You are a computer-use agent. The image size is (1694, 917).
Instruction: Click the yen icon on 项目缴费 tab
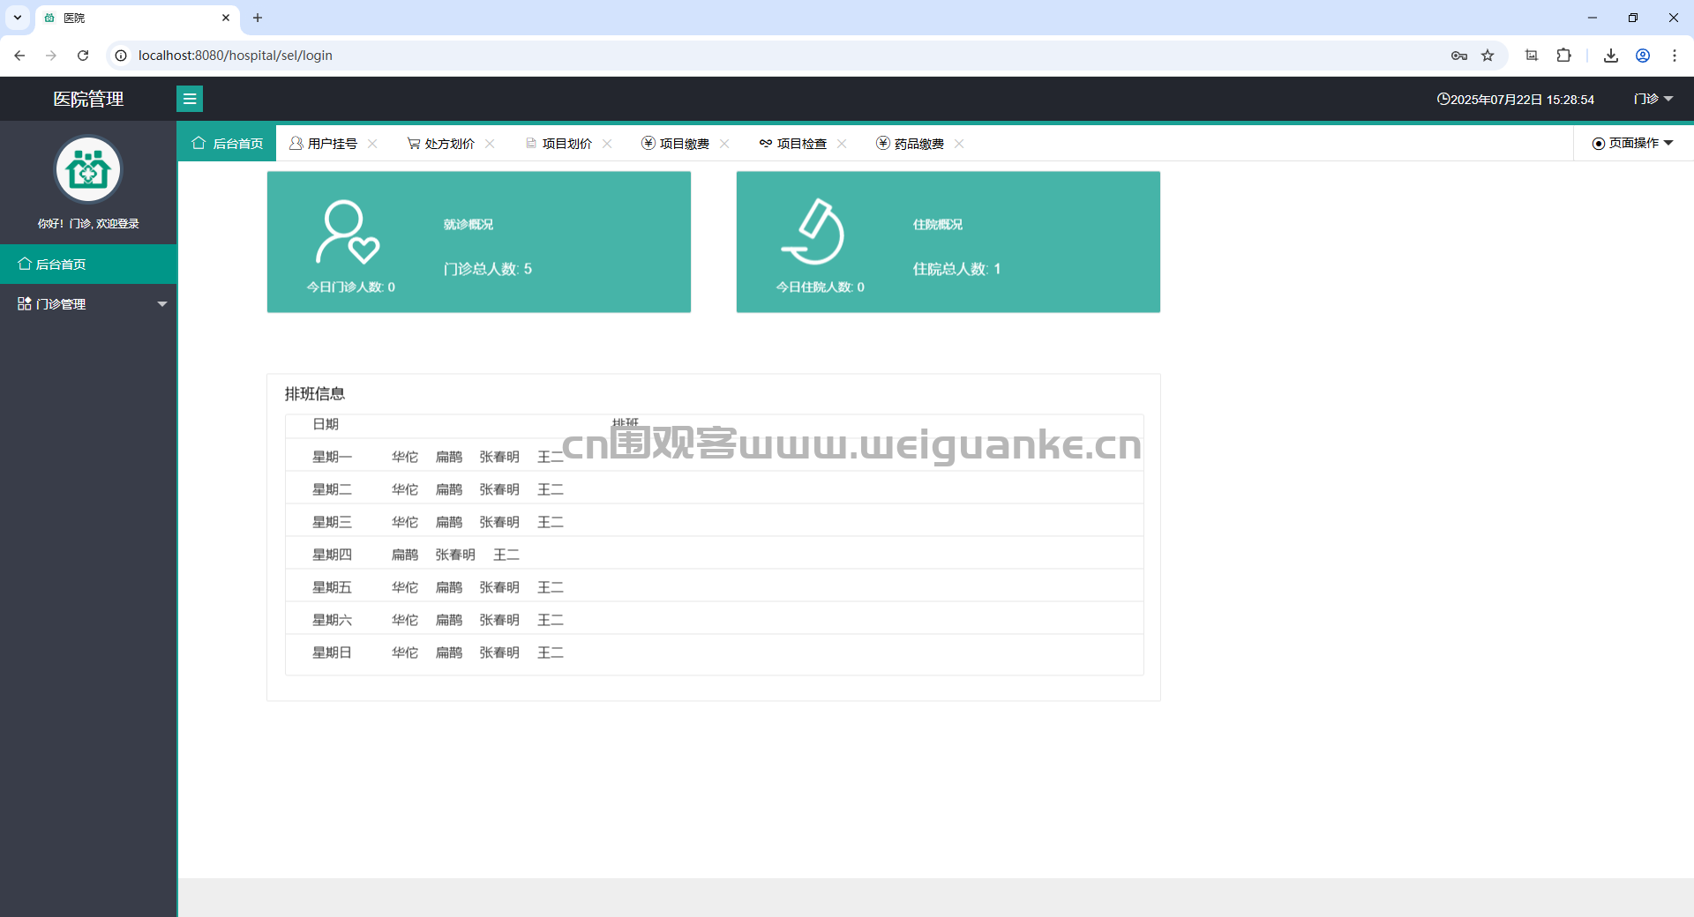[x=648, y=143]
